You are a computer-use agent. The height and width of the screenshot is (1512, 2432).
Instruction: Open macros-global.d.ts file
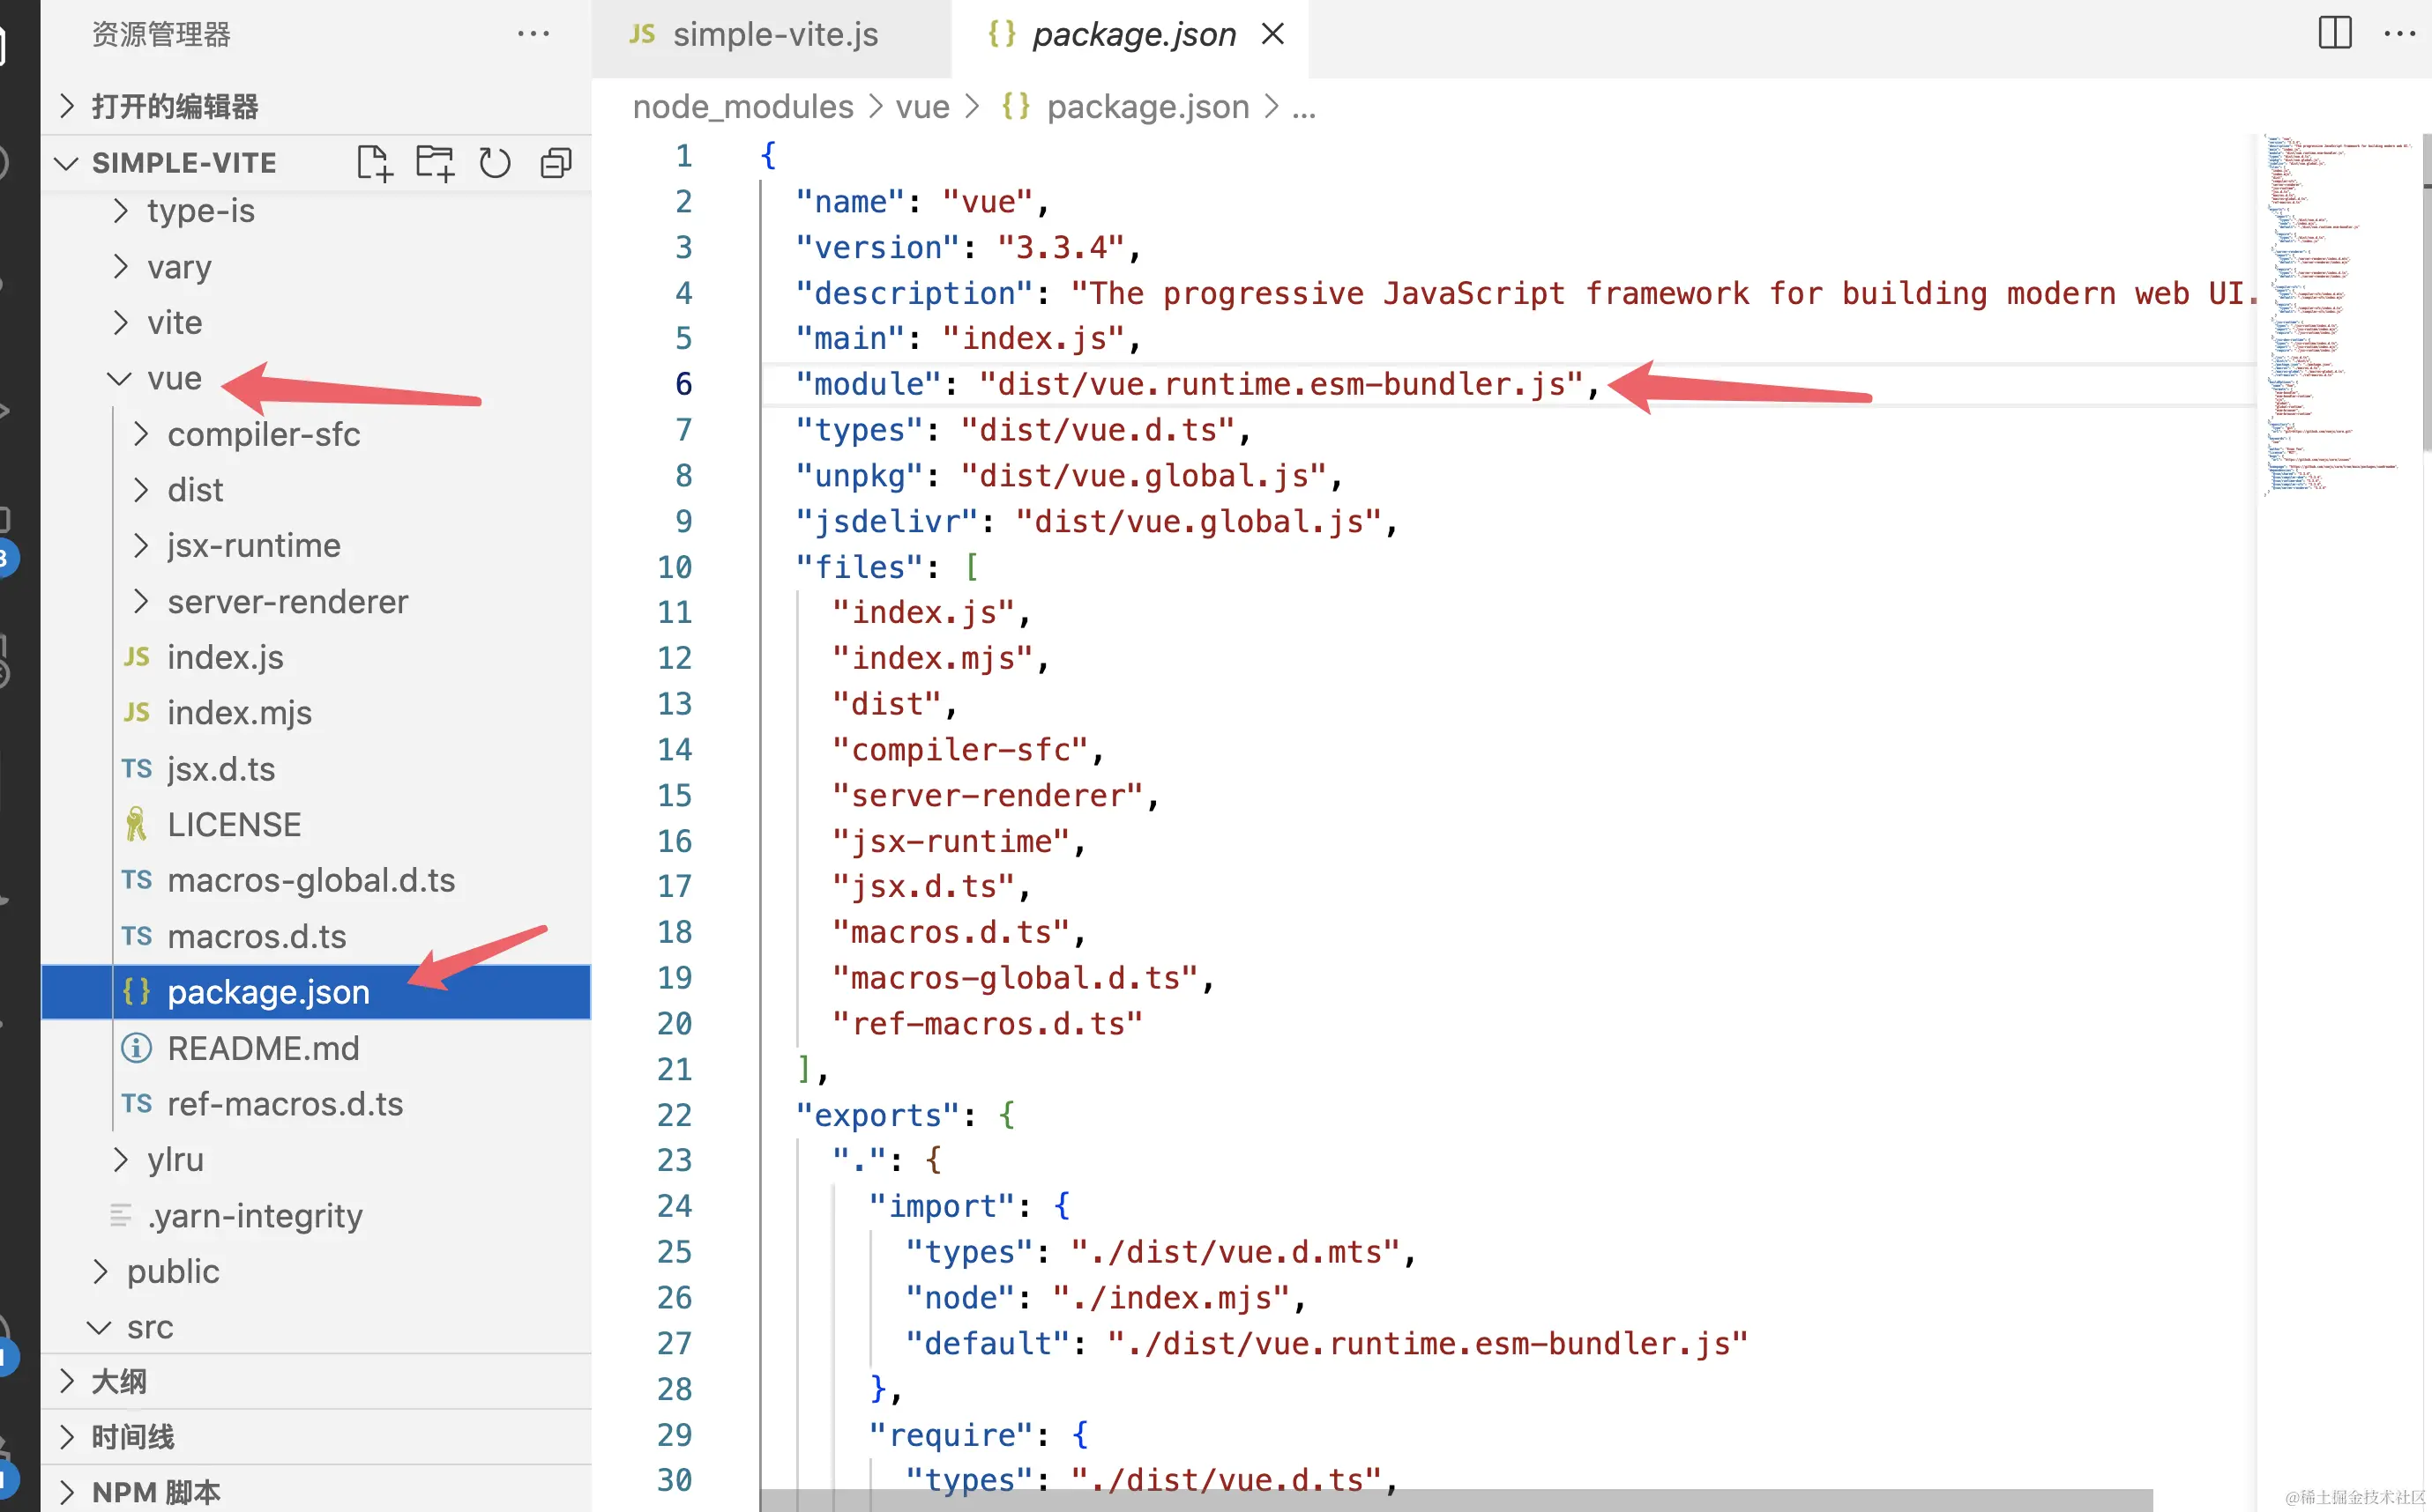point(317,881)
